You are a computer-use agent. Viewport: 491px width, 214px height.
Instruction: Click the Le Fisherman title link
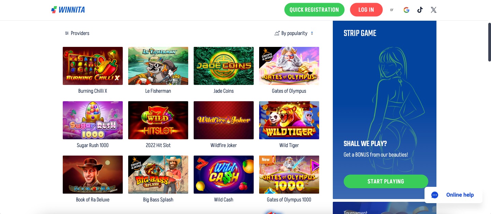point(158,91)
